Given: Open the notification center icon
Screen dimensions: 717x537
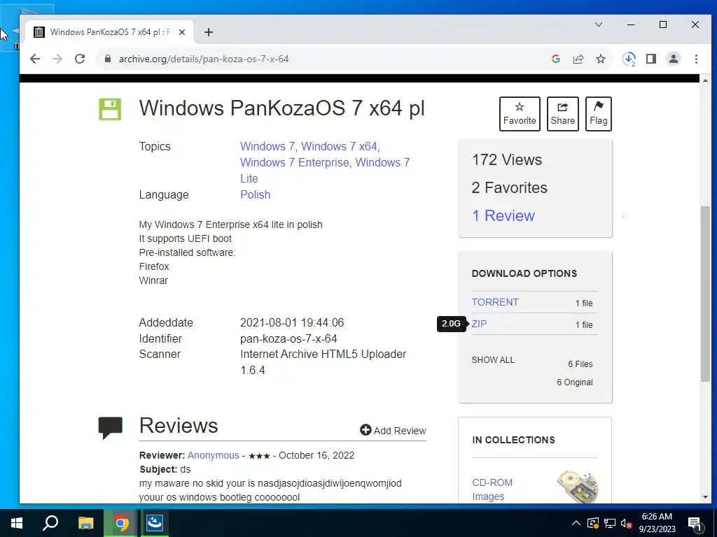Looking at the screenshot, I should pyautogui.click(x=695, y=524).
